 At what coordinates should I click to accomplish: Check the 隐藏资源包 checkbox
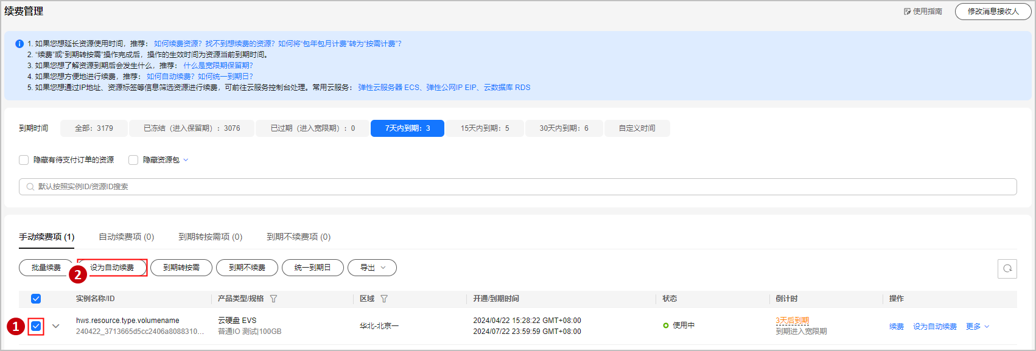133,160
